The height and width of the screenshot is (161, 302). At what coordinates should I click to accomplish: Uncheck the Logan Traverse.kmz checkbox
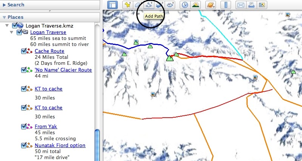15,26
